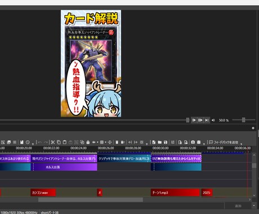Click the open folder icon in toolbar

point(160,142)
